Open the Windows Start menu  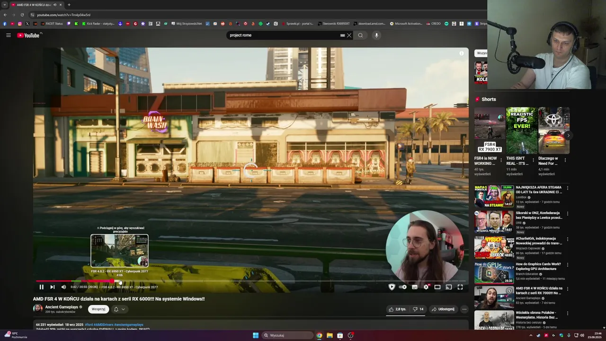click(x=256, y=335)
